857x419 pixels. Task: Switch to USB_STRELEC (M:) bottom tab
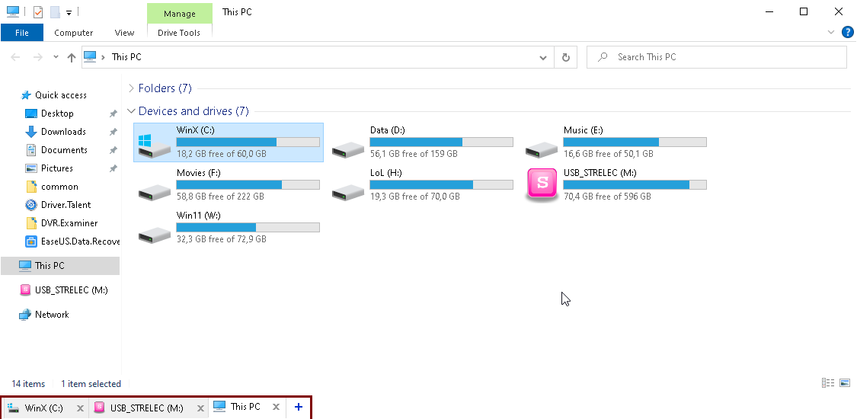coord(146,408)
